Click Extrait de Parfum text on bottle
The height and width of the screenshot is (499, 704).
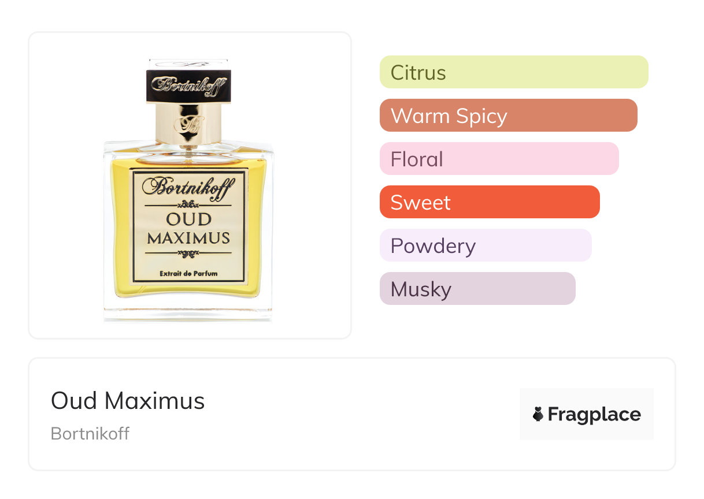pyautogui.click(x=188, y=273)
